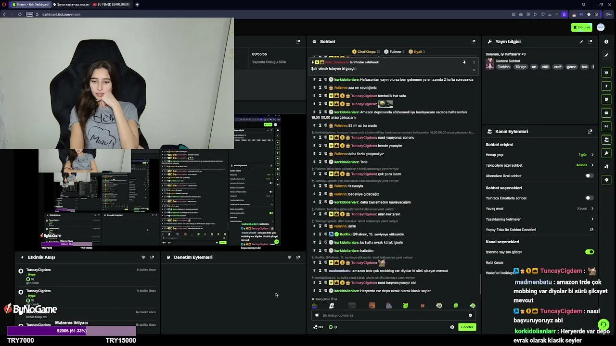The width and height of the screenshot is (616, 346).
Task: Pop out the Kanal Eylemleri panel
Action: pos(590,132)
